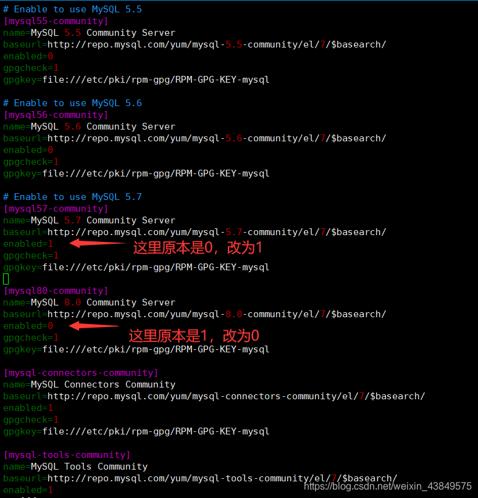The width and height of the screenshot is (478, 498).
Task: Click the comment '# Enable to use MySQL 5.7'
Action: [72, 197]
